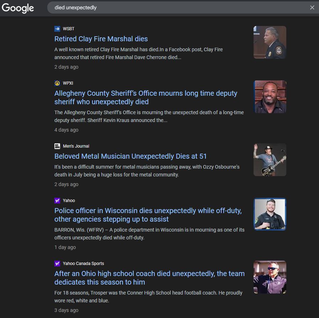Open the guitarist thumbnail image
The height and width of the screenshot is (318, 319).
[x=270, y=160]
